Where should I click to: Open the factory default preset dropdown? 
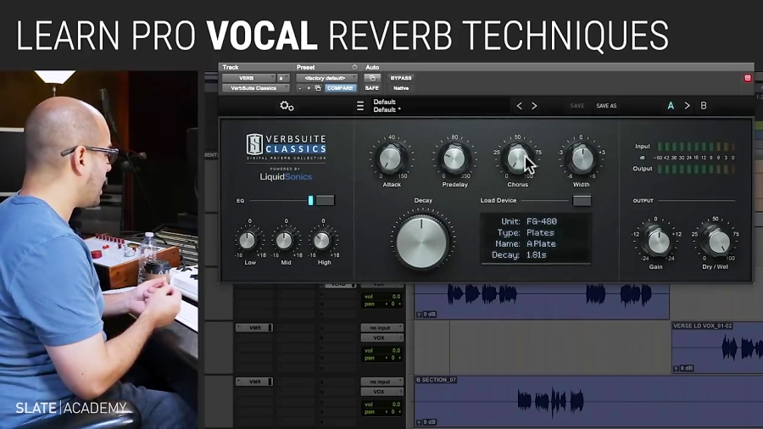pyautogui.click(x=326, y=78)
